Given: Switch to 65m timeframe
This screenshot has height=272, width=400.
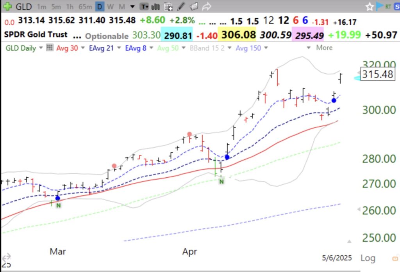Looking at the screenshot, I should click(85, 7).
